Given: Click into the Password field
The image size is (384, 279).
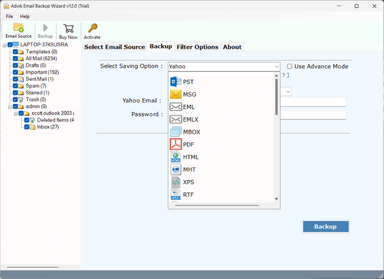Looking at the screenshot, I should 313,115.
